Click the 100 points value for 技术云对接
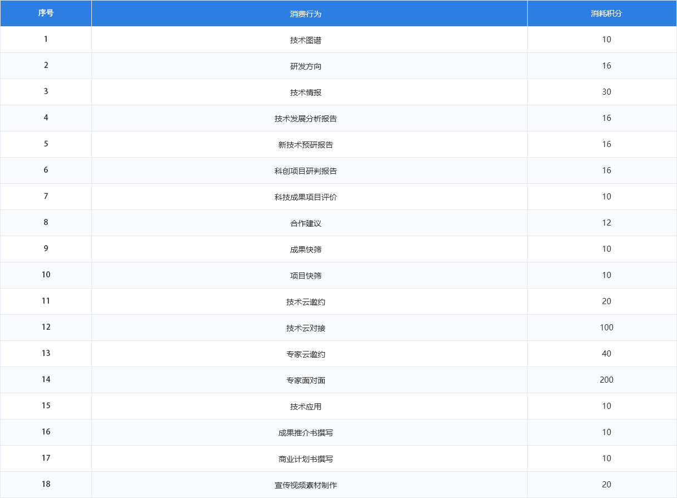Screen dimensions: 677x498 [606, 328]
